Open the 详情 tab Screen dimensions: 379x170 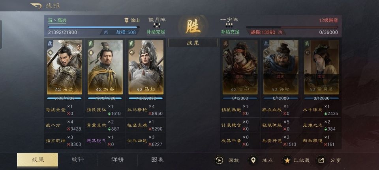[x=118, y=160]
